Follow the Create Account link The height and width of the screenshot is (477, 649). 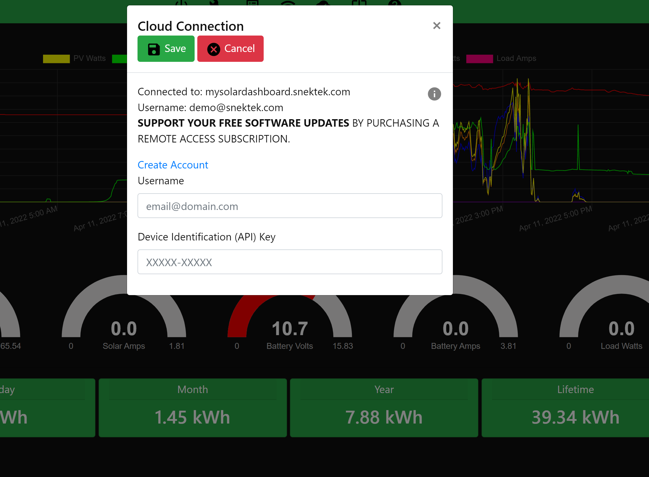pyautogui.click(x=173, y=165)
